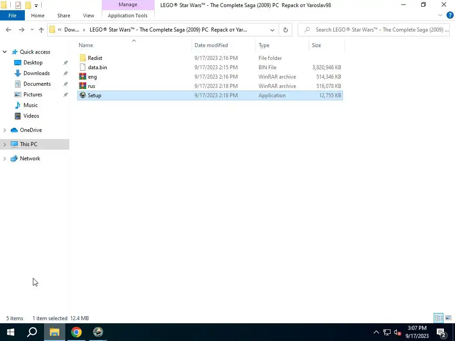Refresh the current folder view
455x341 pixels.
pyautogui.click(x=286, y=30)
